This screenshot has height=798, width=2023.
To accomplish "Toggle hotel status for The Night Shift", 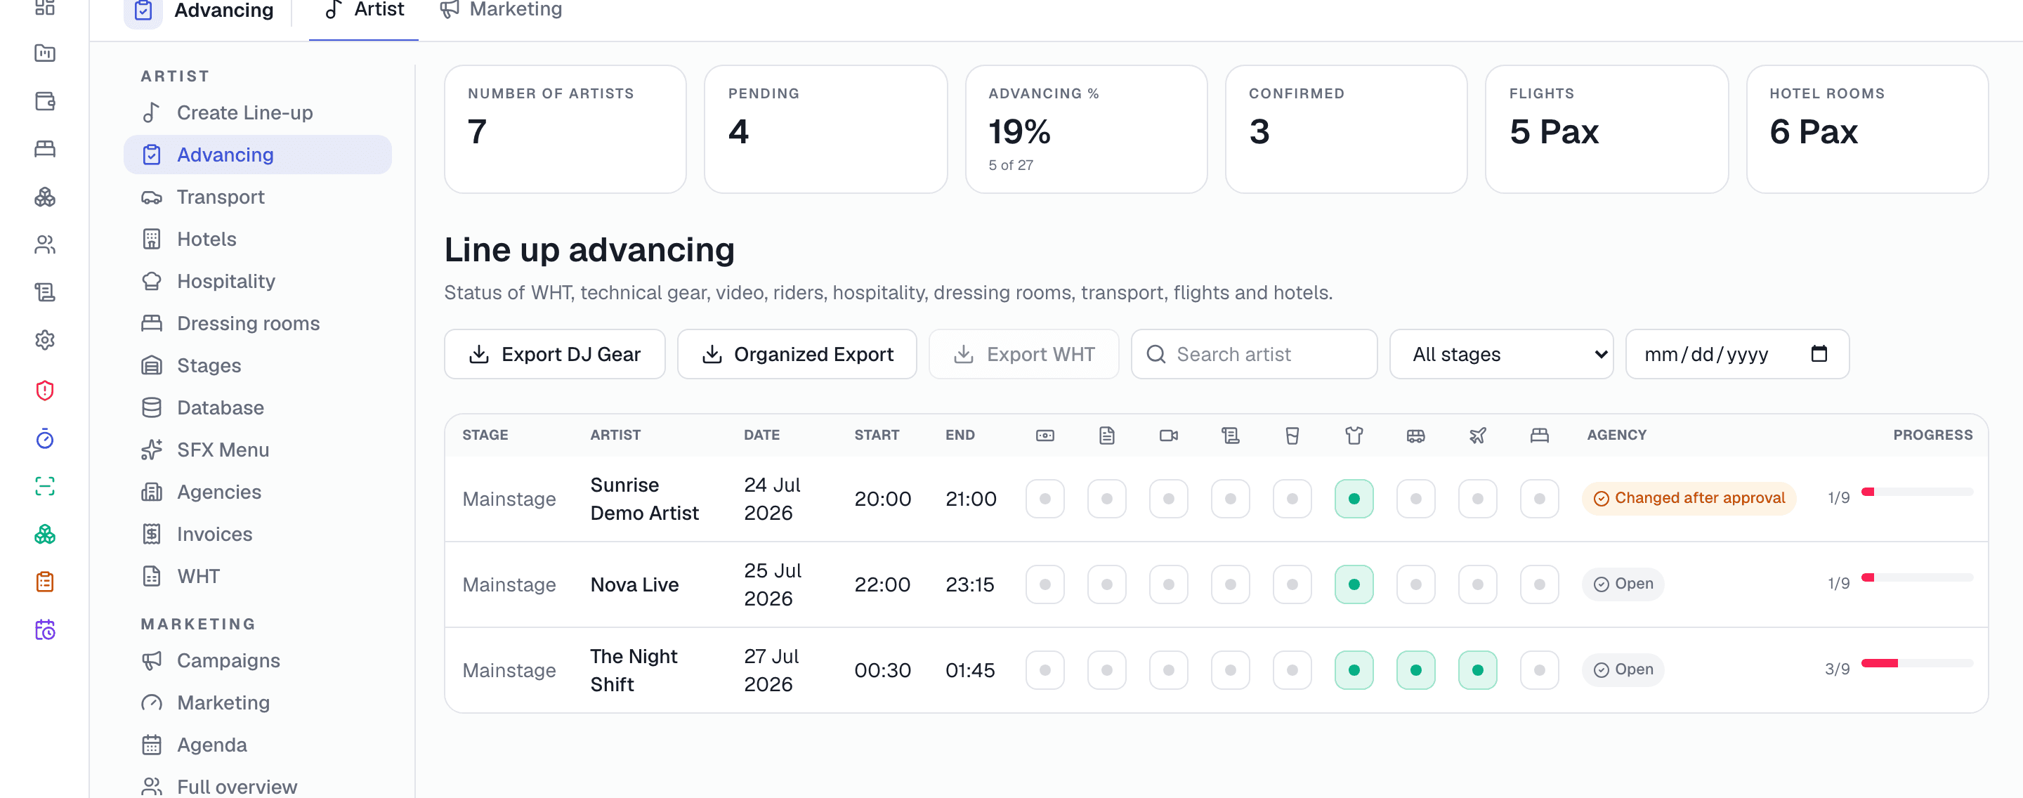I will pyautogui.click(x=1539, y=670).
